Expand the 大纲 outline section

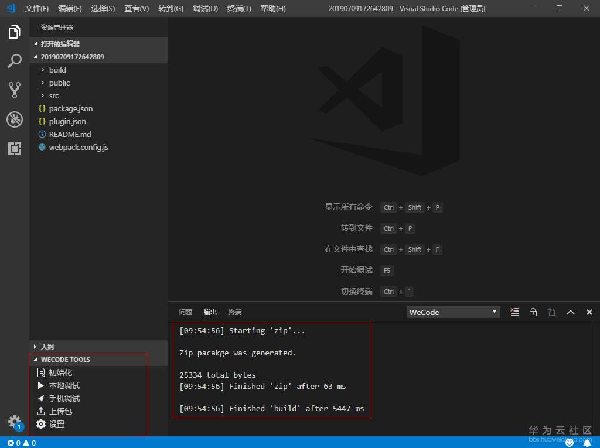(x=98, y=347)
